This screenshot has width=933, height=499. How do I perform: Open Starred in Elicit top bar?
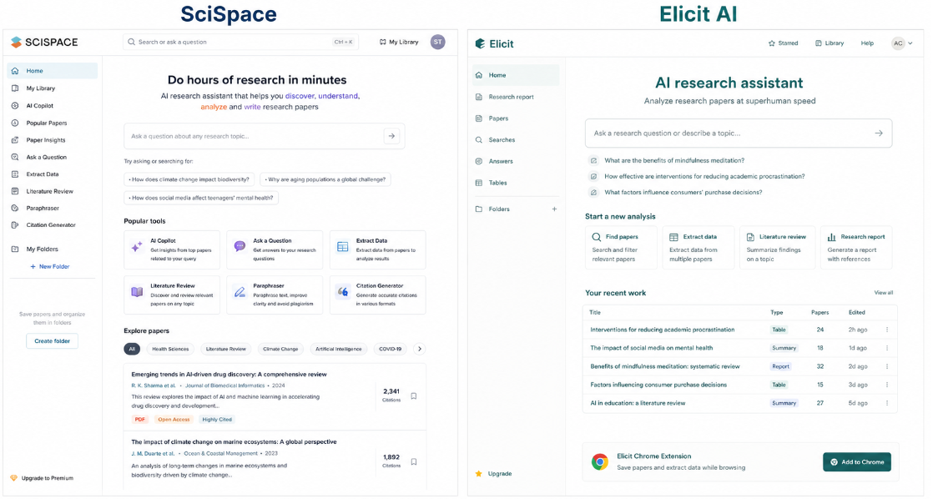(x=783, y=43)
